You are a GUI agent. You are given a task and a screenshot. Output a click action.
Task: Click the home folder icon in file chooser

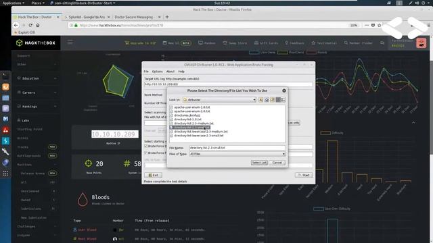tap(267, 100)
